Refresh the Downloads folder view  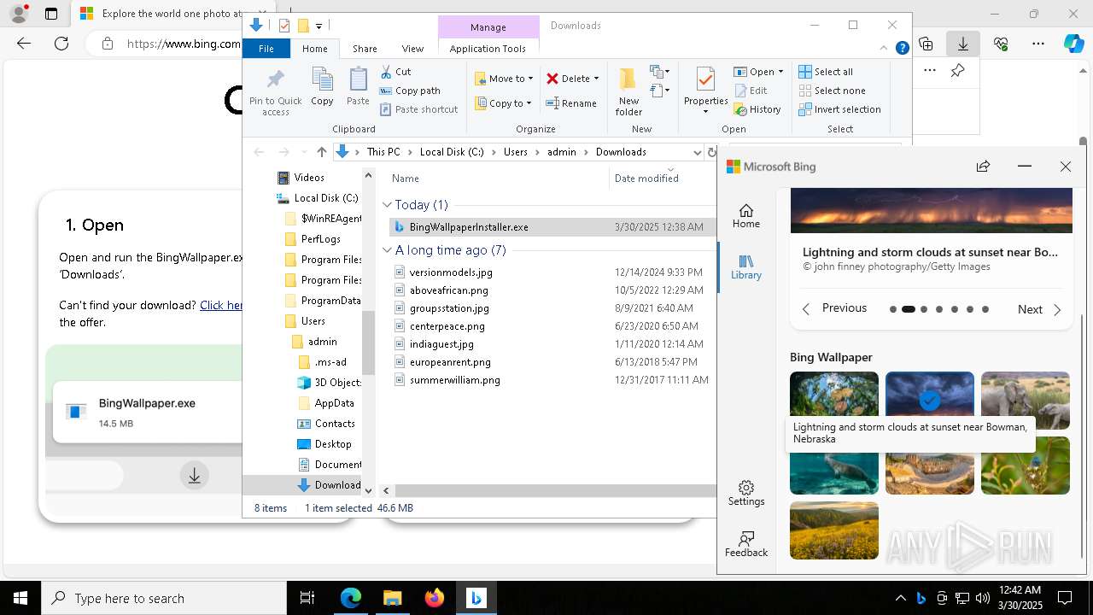[711, 152]
